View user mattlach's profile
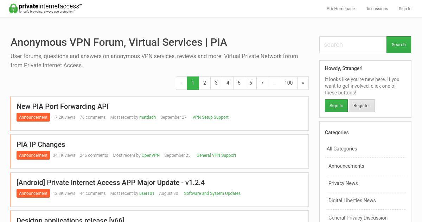Viewport: 422px width, 222px height. tap(147, 117)
